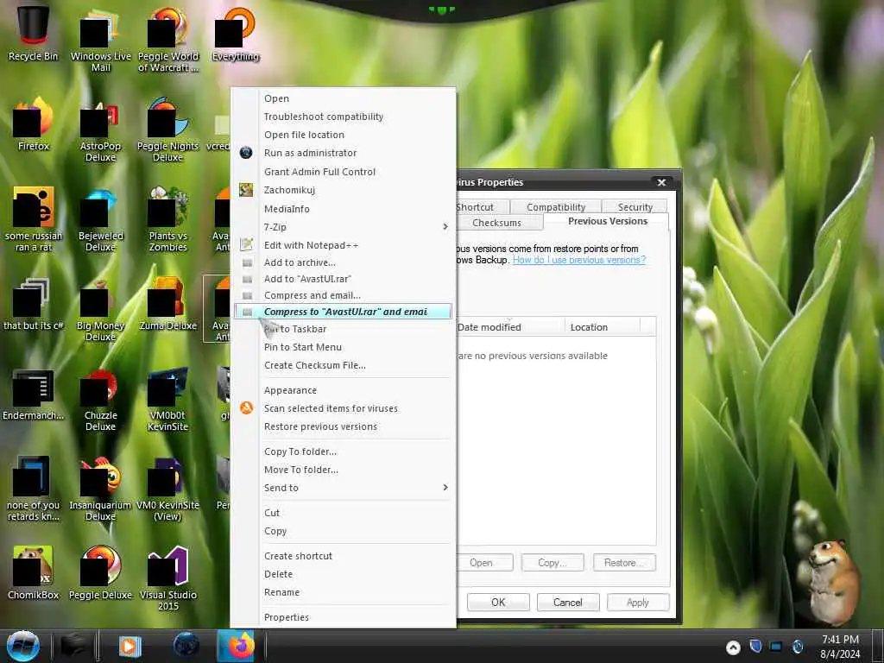Choose Copy To folder...
This screenshot has width=884, height=663.
point(343,451)
